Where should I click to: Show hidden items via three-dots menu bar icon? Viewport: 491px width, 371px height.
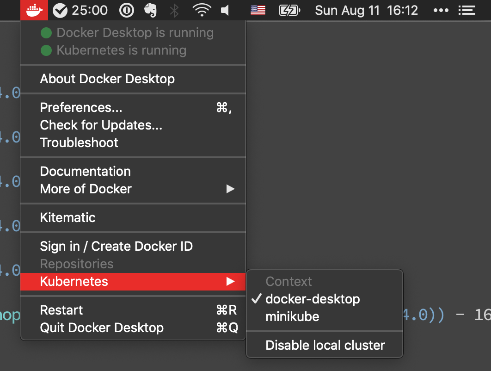coord(441,10)
